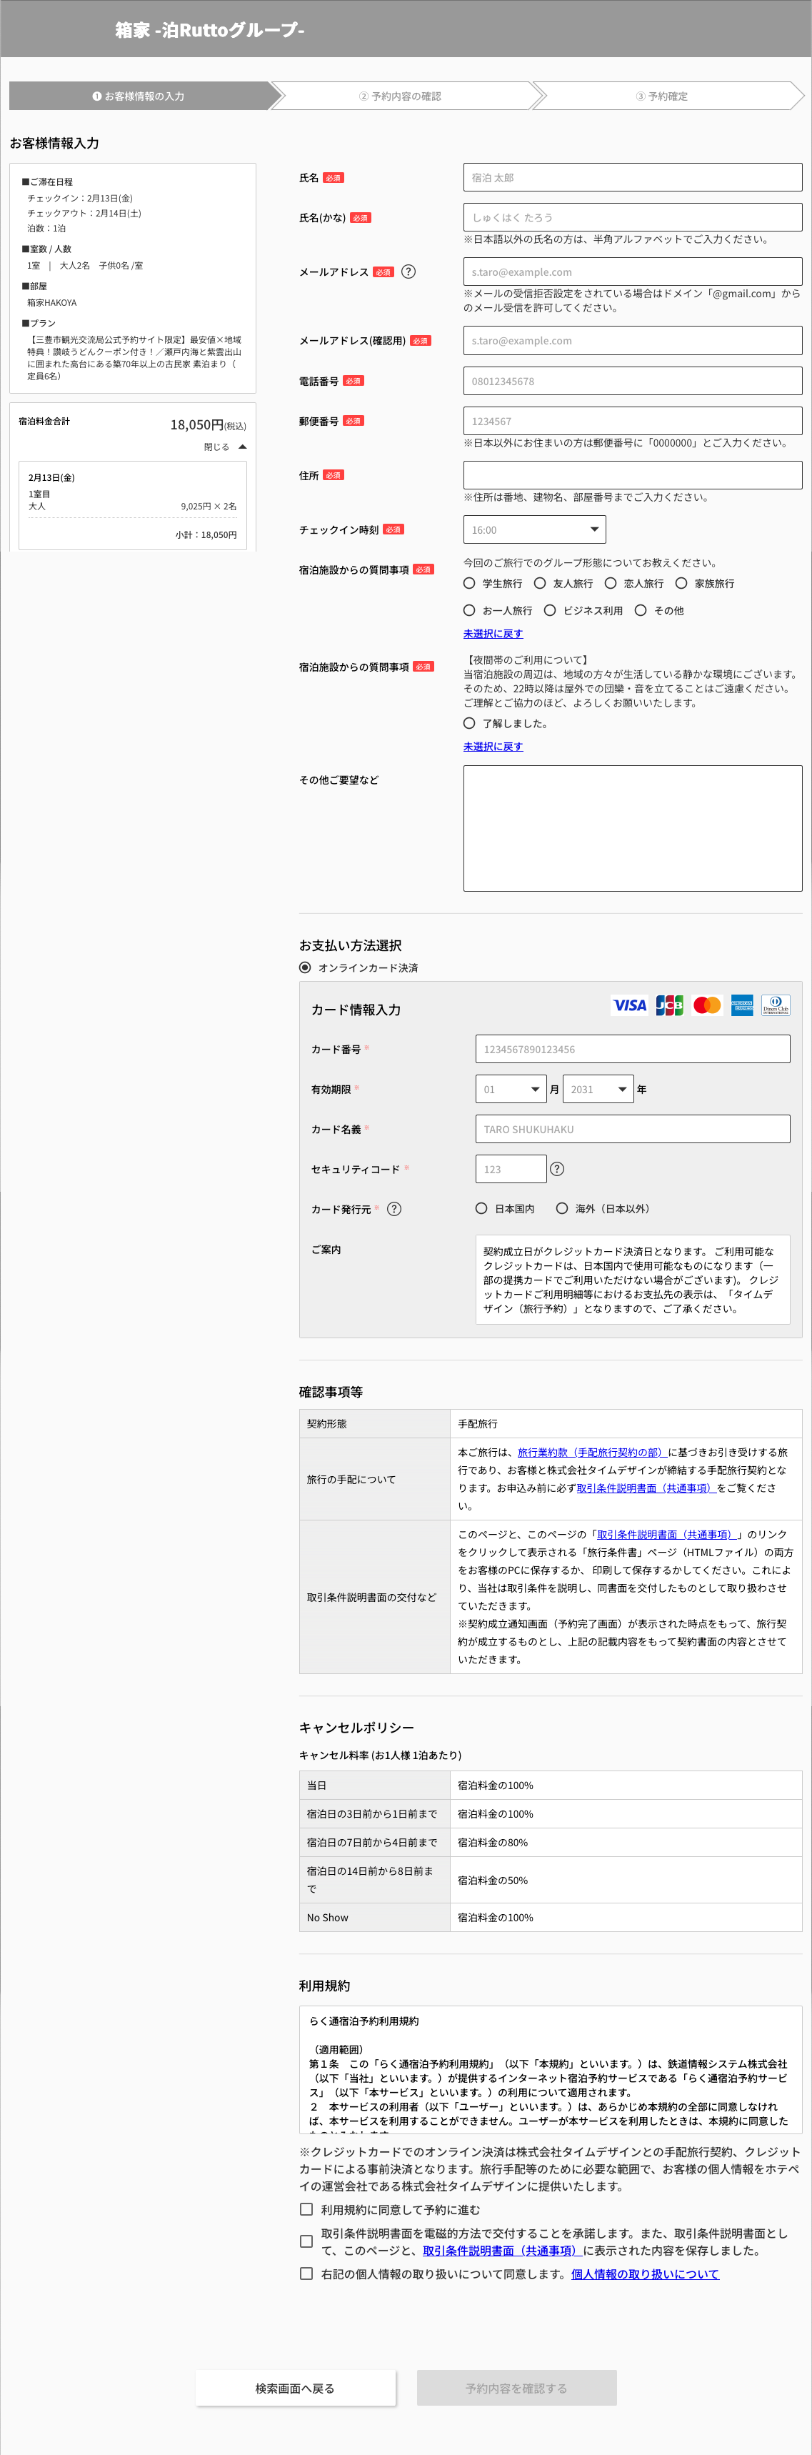Viewport: 812px width, 2455px height.
Task: Click the American Express logo
Action: tap(741, 1005)
